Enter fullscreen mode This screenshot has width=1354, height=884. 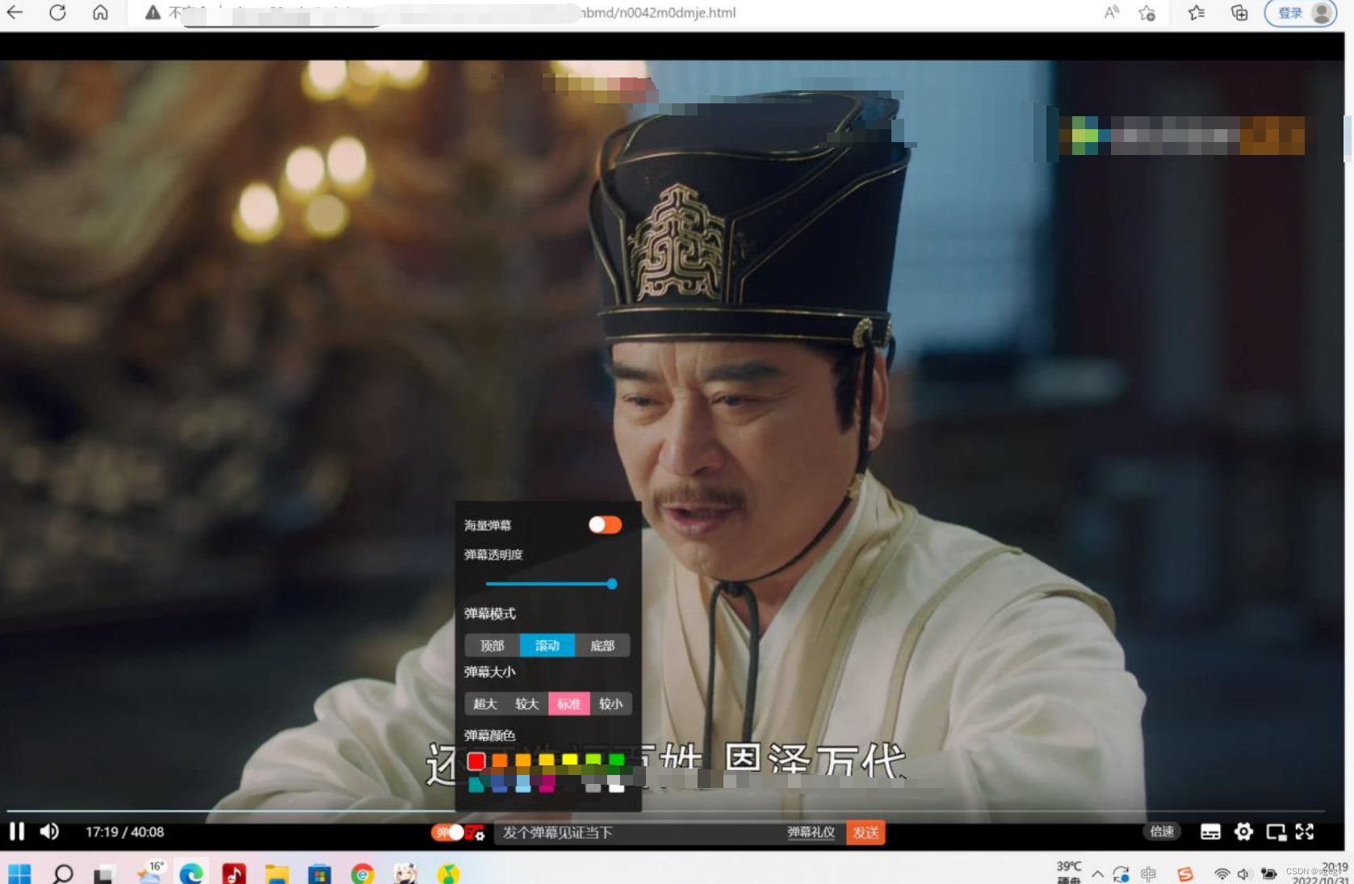coord(1305,832)
